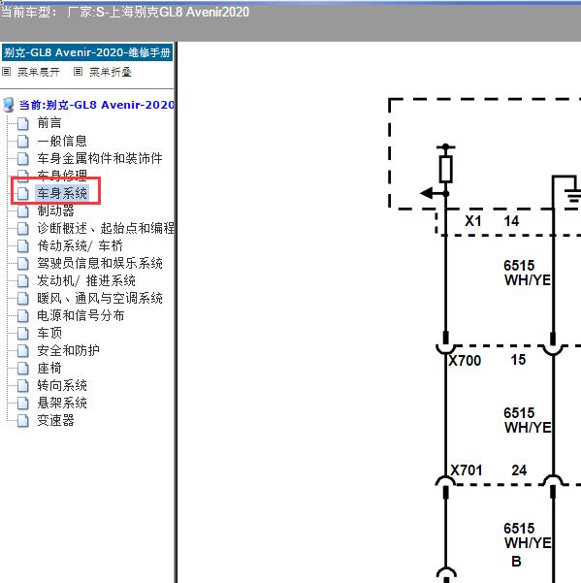Click X1 connector label in diagram

pos(473,221)
